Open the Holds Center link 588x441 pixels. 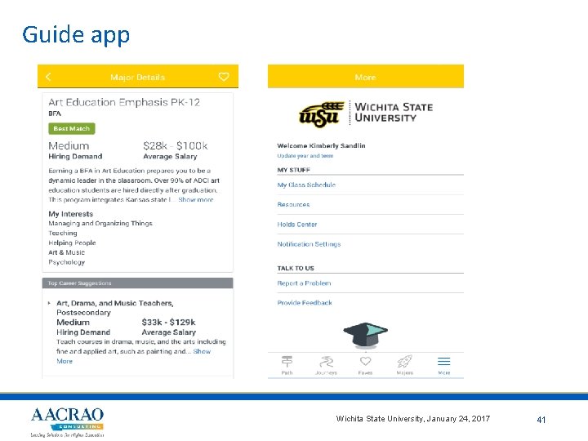[297, 225]
